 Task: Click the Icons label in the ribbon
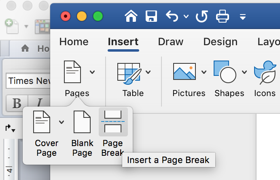tap(265, 93)
